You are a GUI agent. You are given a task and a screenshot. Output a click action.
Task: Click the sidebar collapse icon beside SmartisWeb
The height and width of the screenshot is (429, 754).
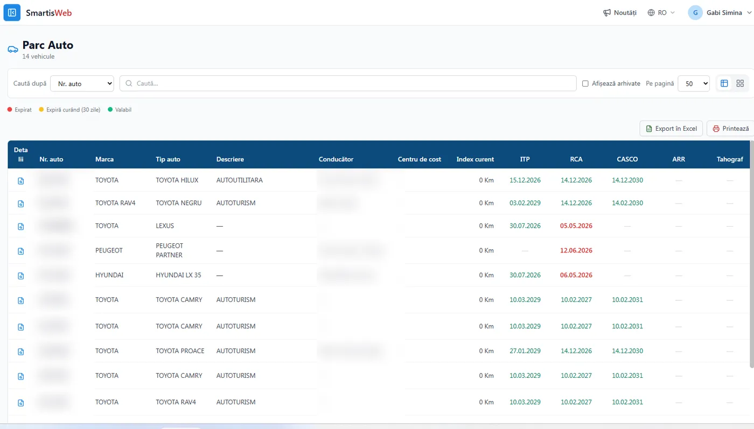(12, 12)
